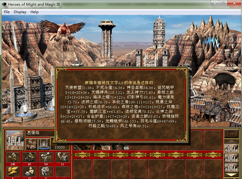
Task: Click the large town portrait
Action: [x=15, y=140]
